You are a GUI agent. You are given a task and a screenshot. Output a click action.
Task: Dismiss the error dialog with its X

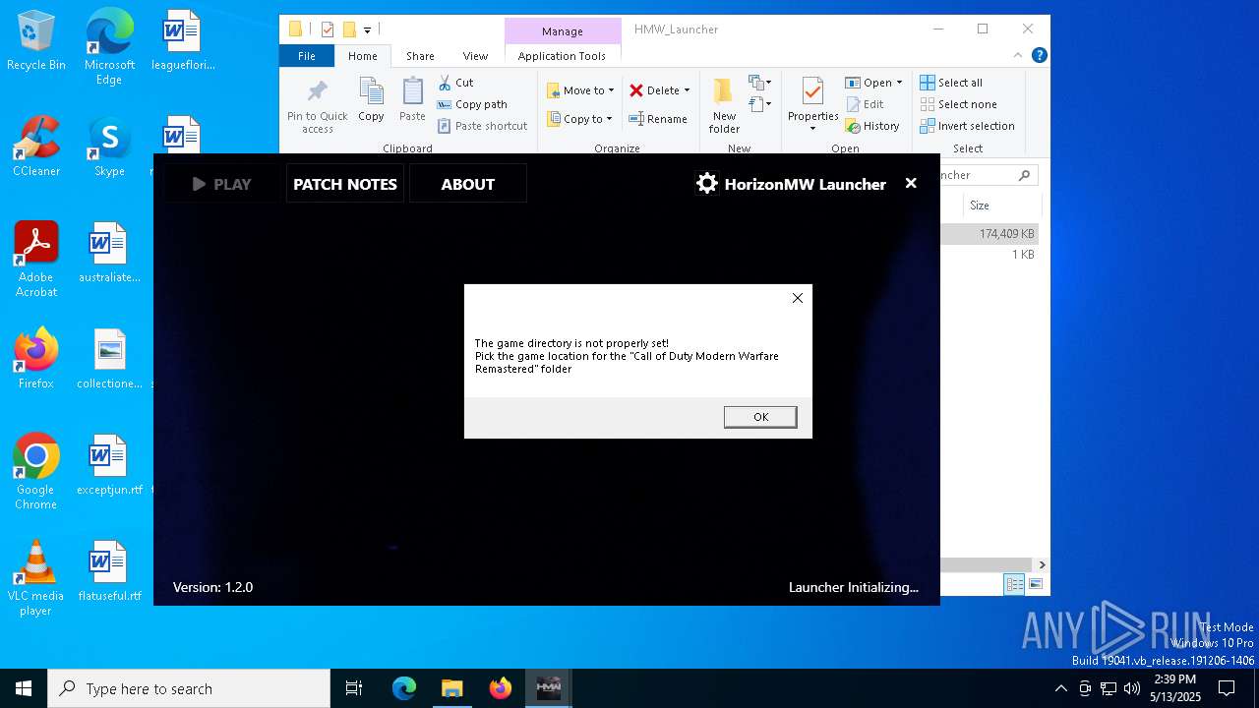pos(798,298)
